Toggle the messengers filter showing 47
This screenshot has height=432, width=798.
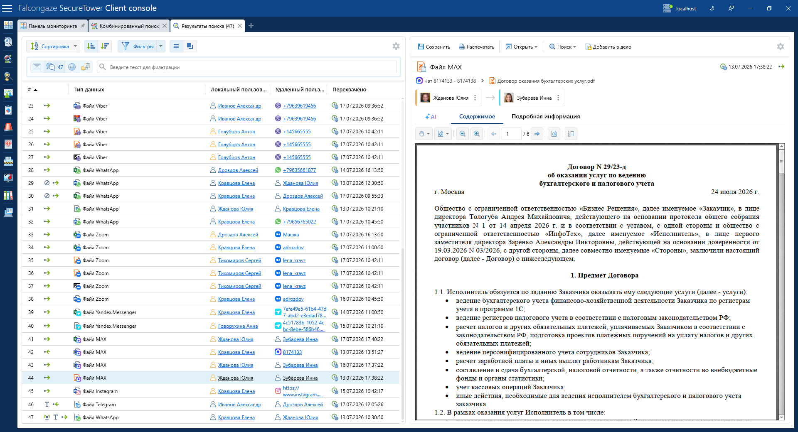pyautogui.click(x=54, y=67)
